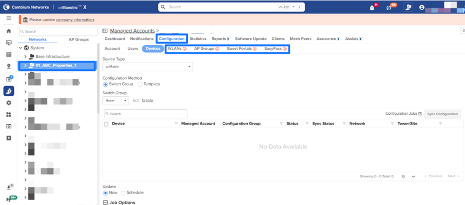465x205 pixels.
Task: Open the Device Type cnMatrix dropdown
Action: pos(147,66)
